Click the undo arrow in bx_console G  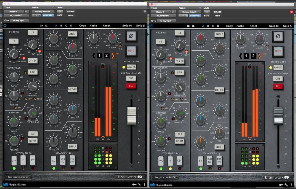[x=188, y=26]
